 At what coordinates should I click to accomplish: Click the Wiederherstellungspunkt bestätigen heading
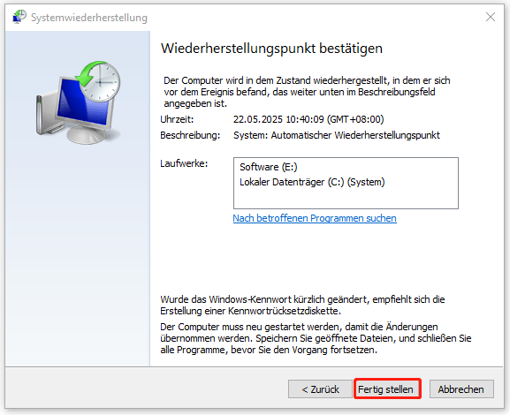[271, 49]
